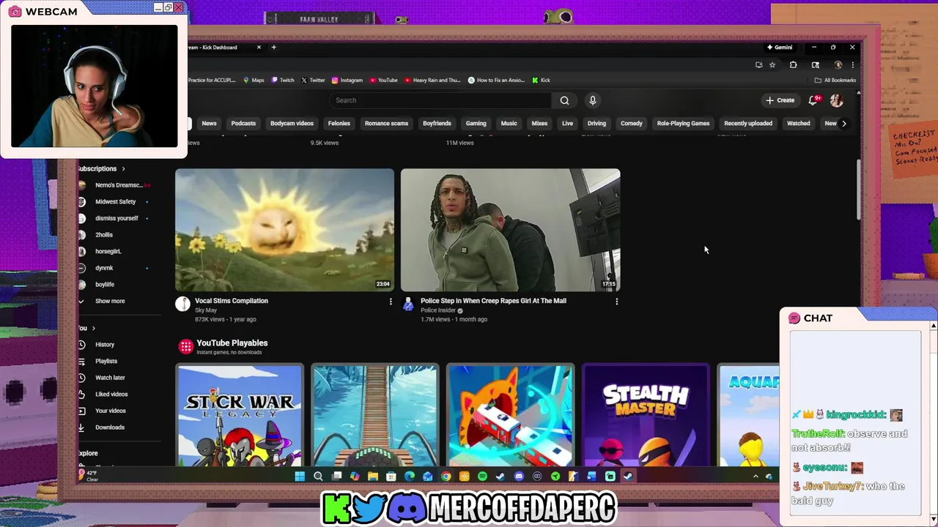938x527 pixels.
Task: Open the Twitch bookmark
Action: (x=283, y=80)
